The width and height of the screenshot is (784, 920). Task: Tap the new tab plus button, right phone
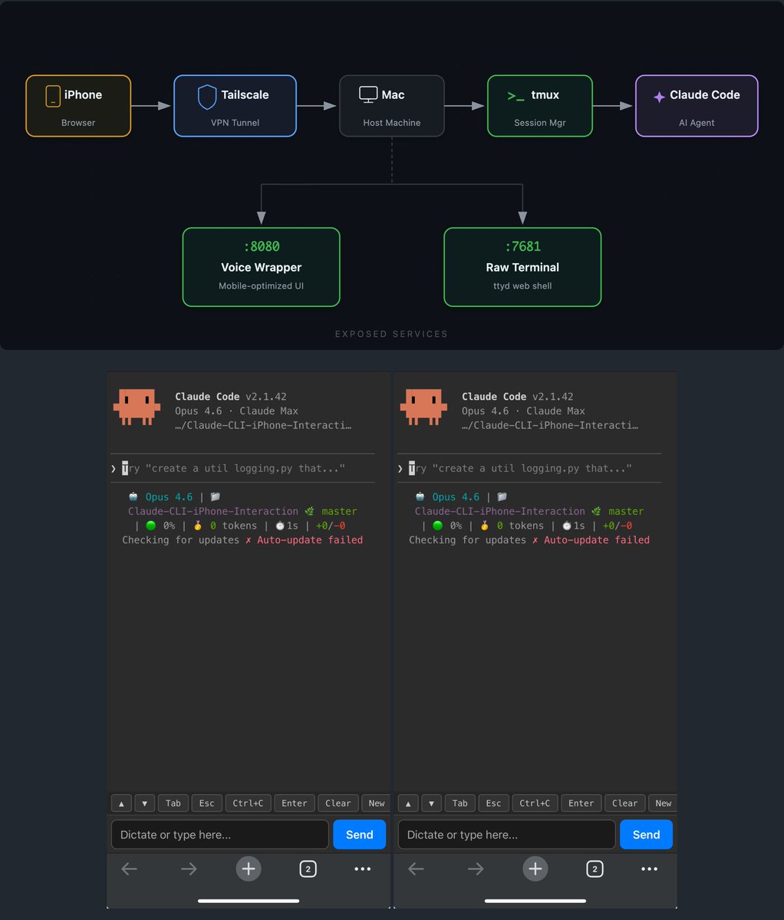535,869
